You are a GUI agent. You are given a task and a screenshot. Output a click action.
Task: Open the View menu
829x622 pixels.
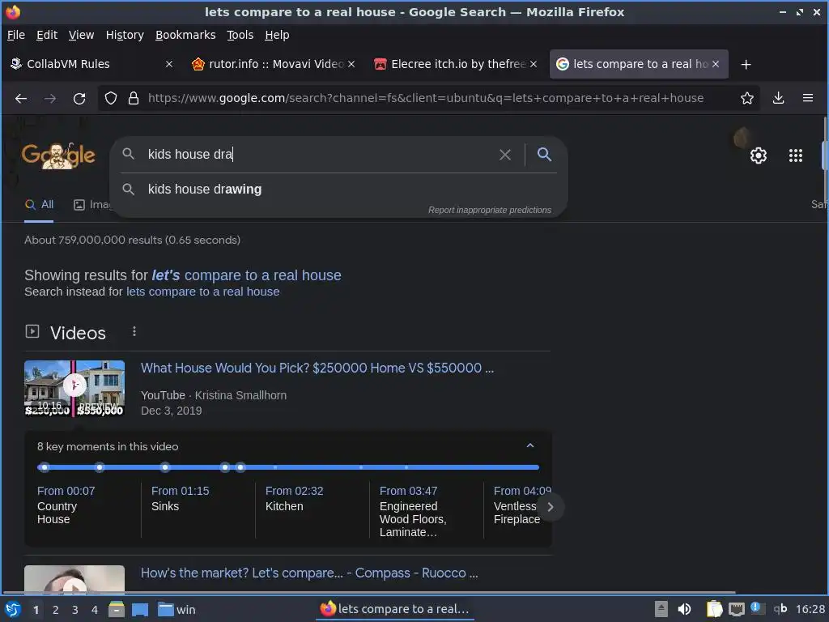[81, 35]
